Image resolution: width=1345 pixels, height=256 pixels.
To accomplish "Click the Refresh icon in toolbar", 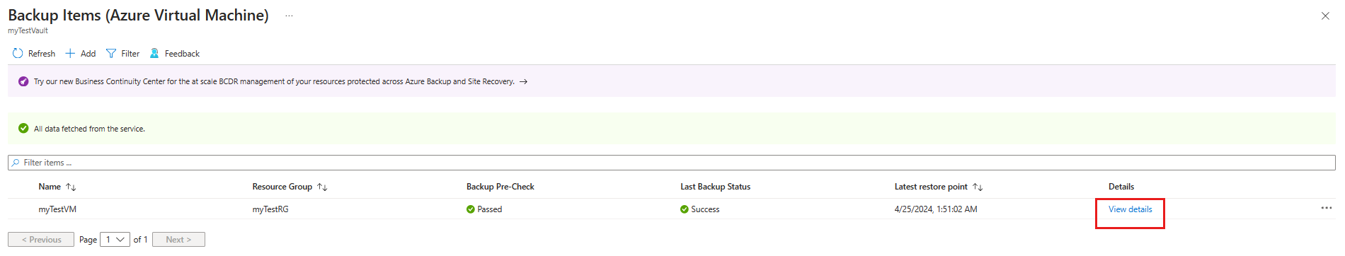I will click(18, 54).
